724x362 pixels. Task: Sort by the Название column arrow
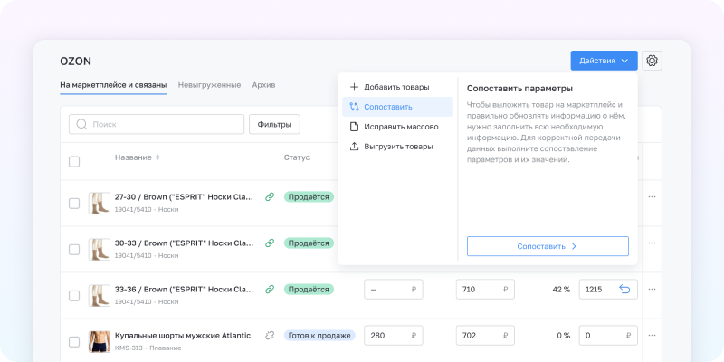(157, 157)
